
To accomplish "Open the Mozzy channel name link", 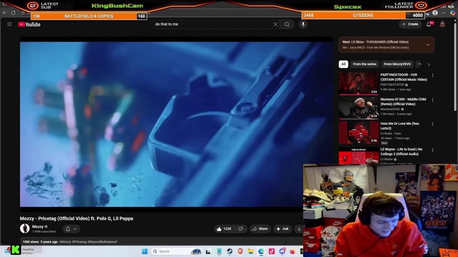I will click(x=38, y=227).
